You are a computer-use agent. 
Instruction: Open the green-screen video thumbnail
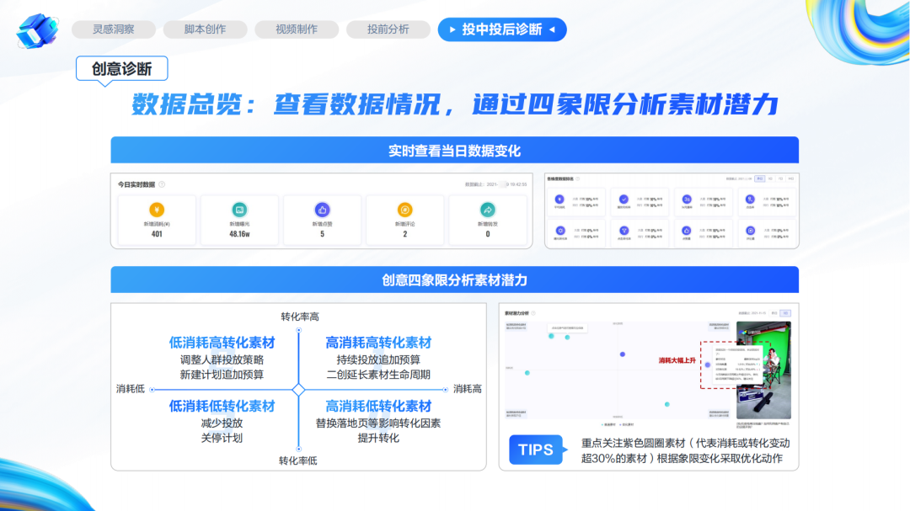(763, 370)
